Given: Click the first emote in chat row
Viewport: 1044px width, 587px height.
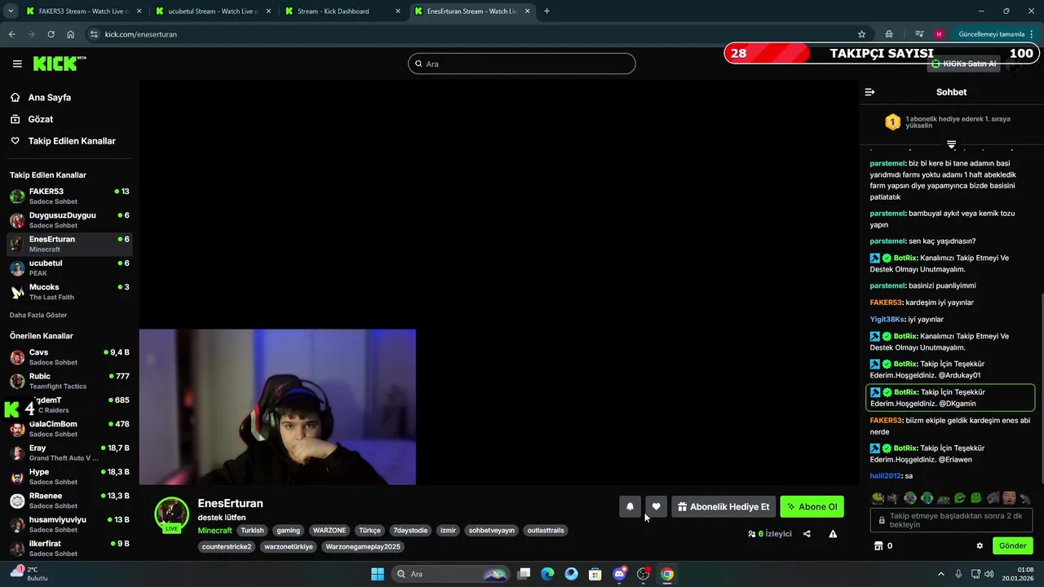Looking at the screenshot, I should [x=878, y=498].
